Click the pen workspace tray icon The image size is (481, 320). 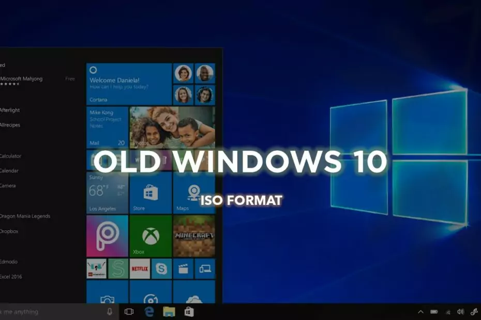point(474,312)
